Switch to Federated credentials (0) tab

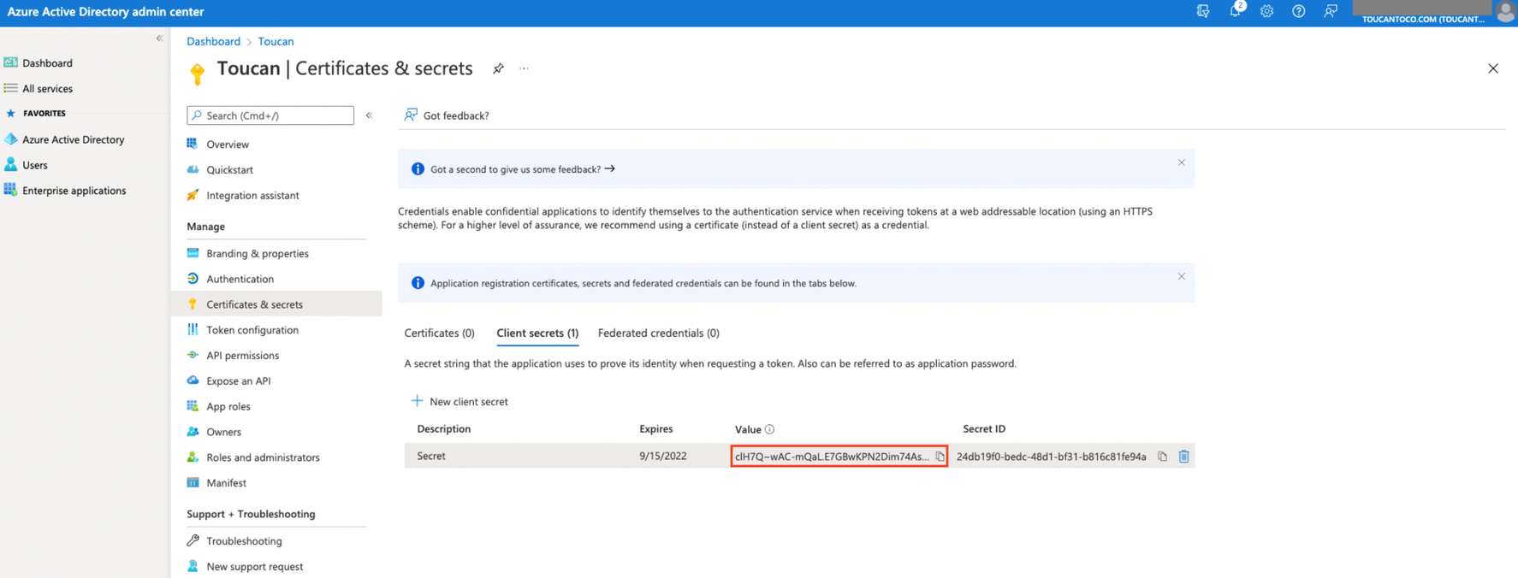pyautogui.click(x=658, y=333)
